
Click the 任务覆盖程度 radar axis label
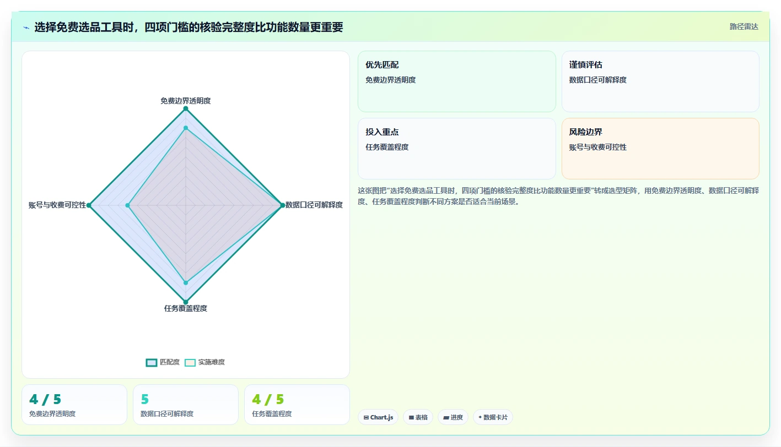[x=186, y=308]
